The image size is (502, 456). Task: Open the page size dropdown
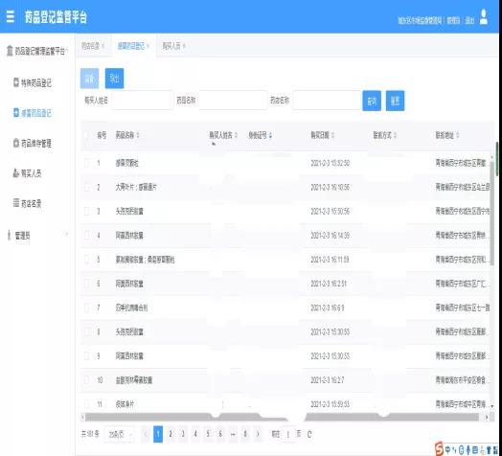(x=120, y=435)
